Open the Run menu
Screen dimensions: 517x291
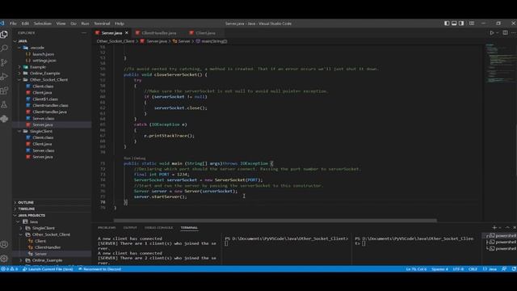(x=85, y=23)
